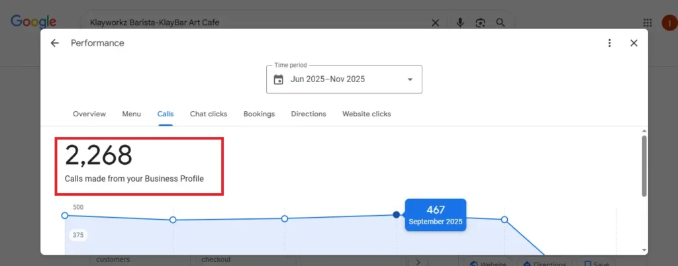Go back using the Performance arrow
This screenshot has width=678, height=266.
click(54, 43)
